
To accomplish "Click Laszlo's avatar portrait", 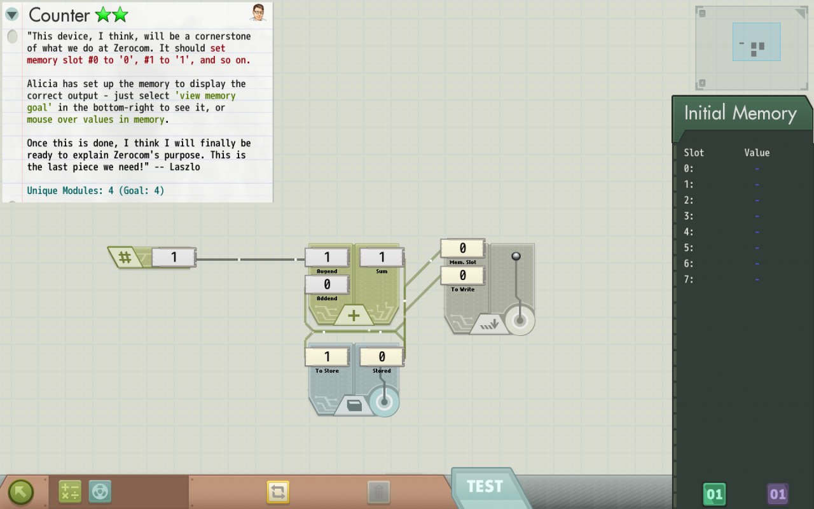I will pos(258,12).
